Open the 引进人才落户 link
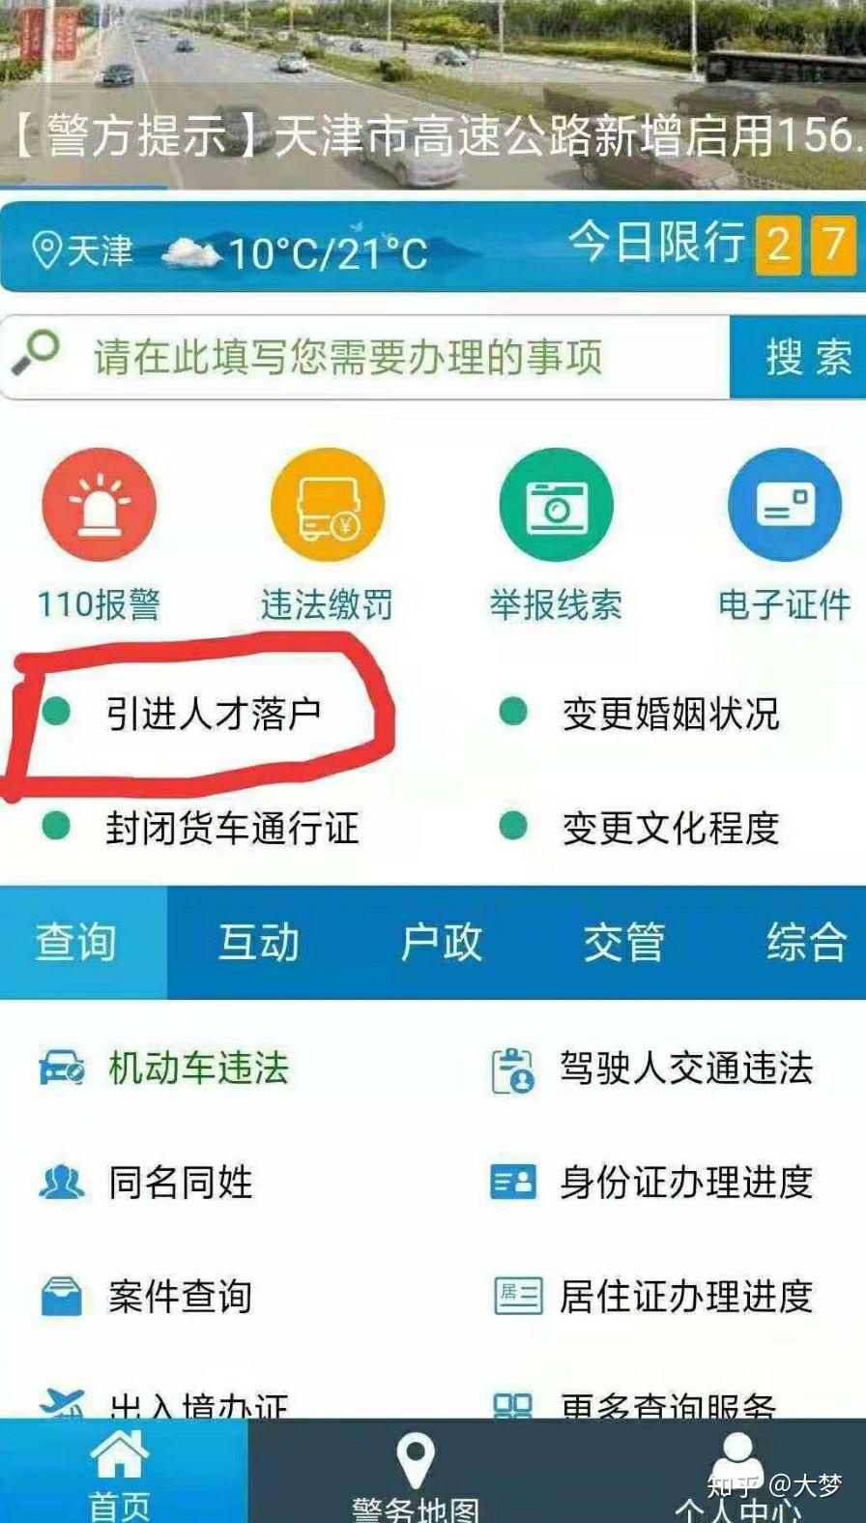Image resolution: width=866 pixels, height=1523 pixels. [x=214, y=714]
